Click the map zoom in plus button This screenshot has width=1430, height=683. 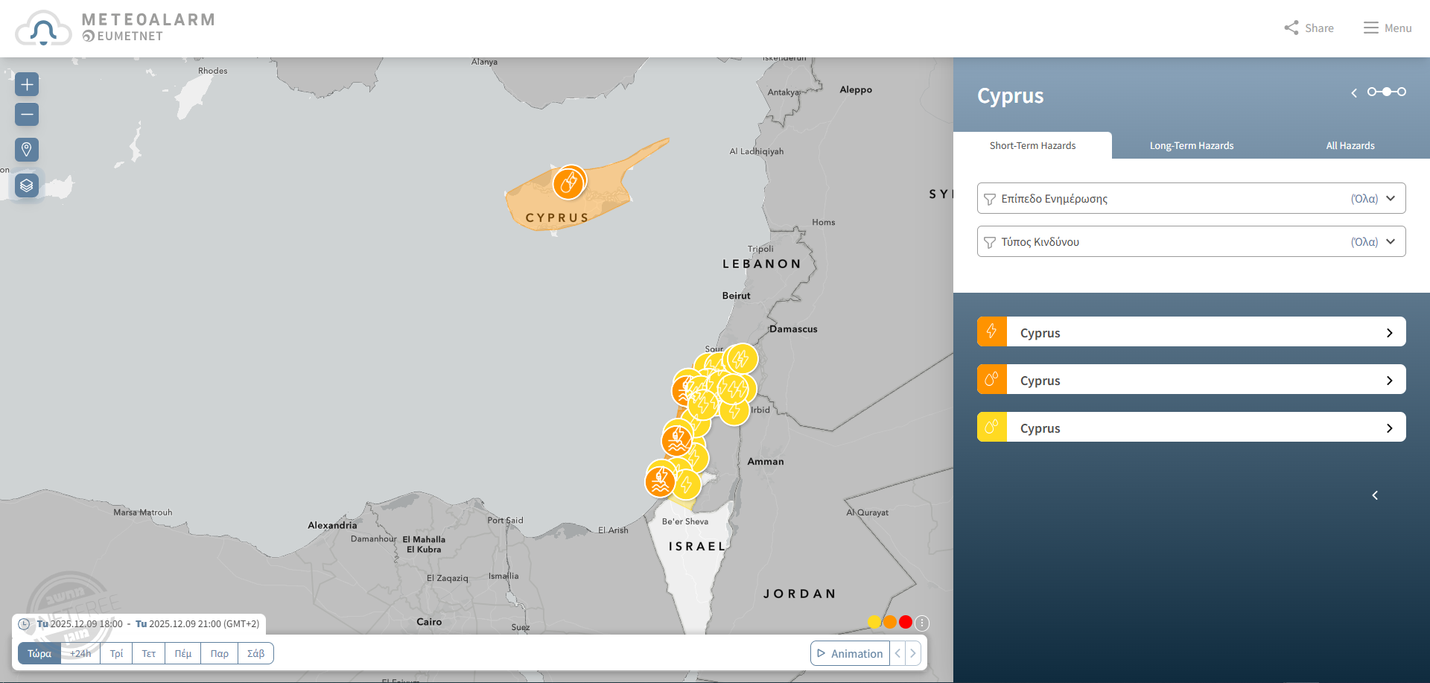coord(27,84)
